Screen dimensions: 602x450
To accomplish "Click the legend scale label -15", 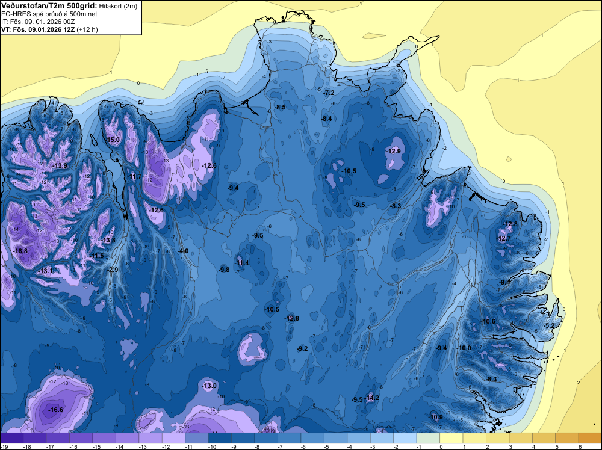I will point(96,446).
